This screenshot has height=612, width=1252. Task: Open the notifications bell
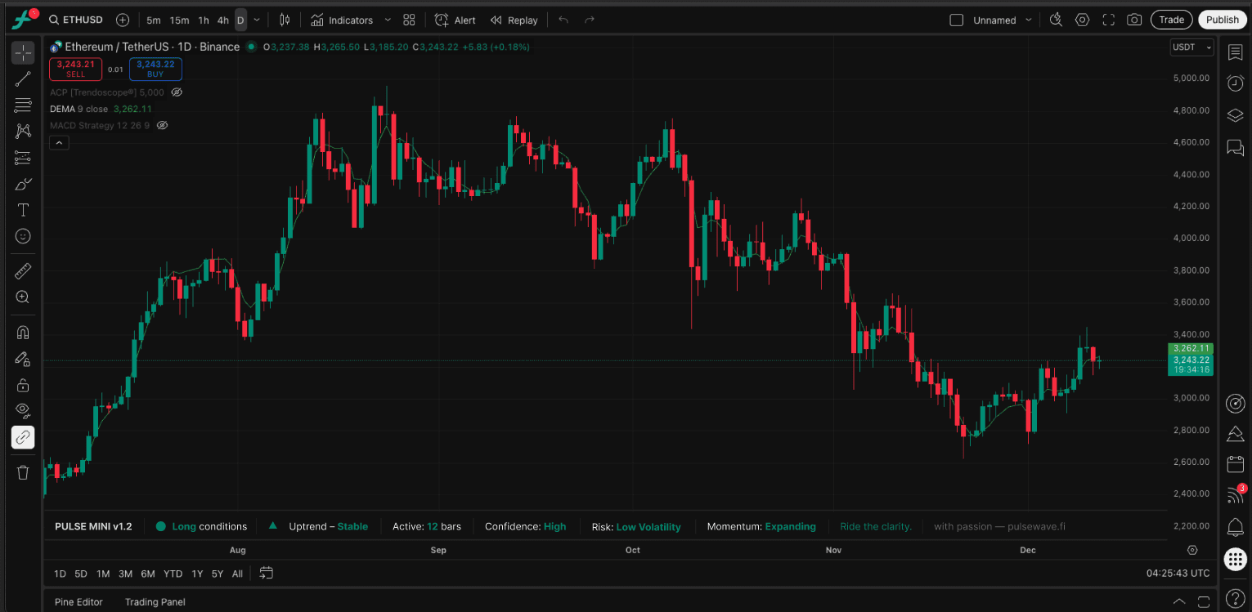pos(1235,525)
